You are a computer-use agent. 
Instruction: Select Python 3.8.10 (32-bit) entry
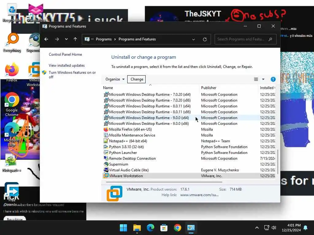click(x=126, y=147)
